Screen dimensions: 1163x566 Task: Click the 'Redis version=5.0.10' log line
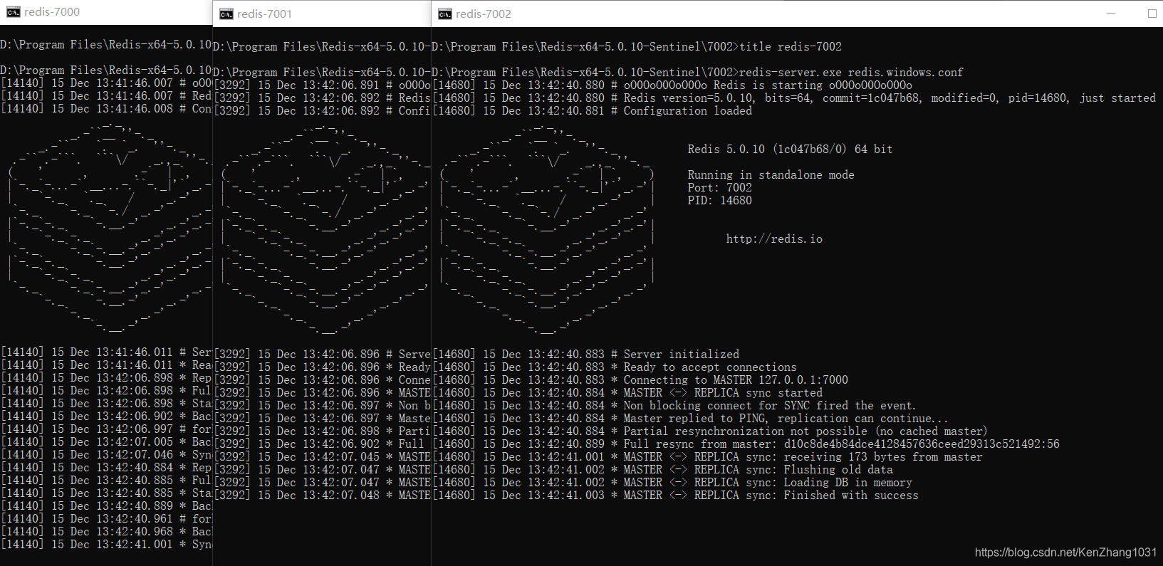coord(794,98)
